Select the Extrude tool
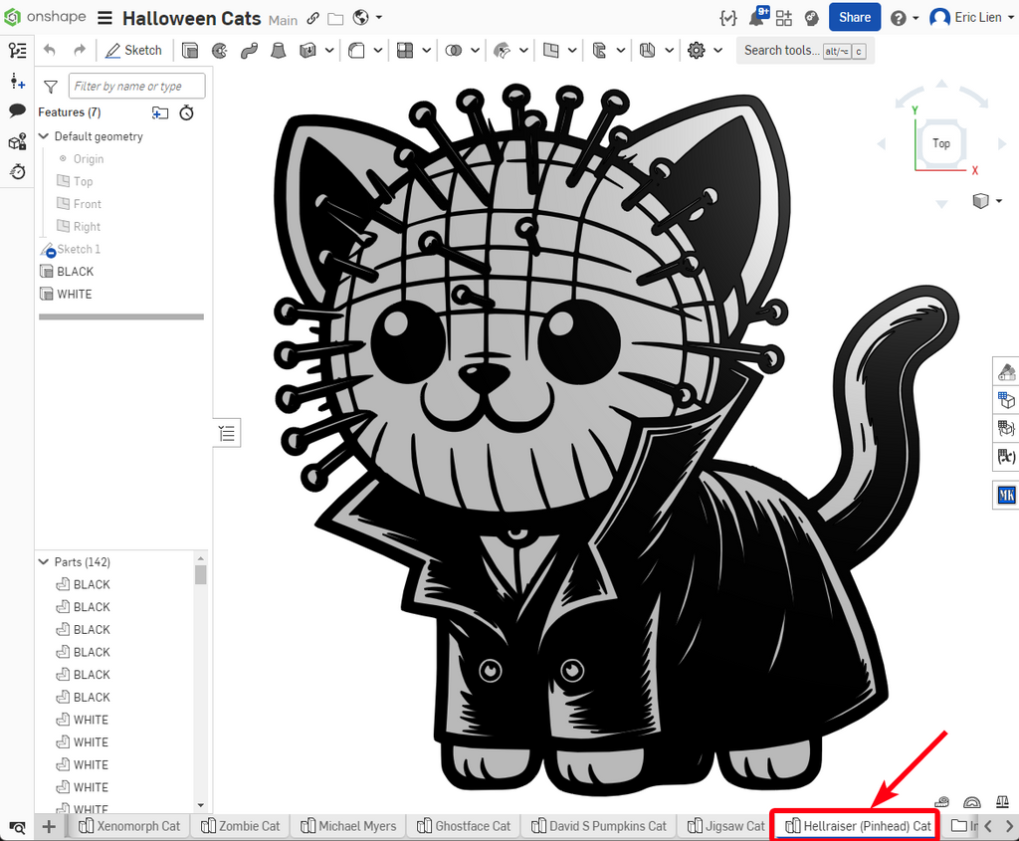The width and height of the screenshot is (1019, 841). coord(190,50)
